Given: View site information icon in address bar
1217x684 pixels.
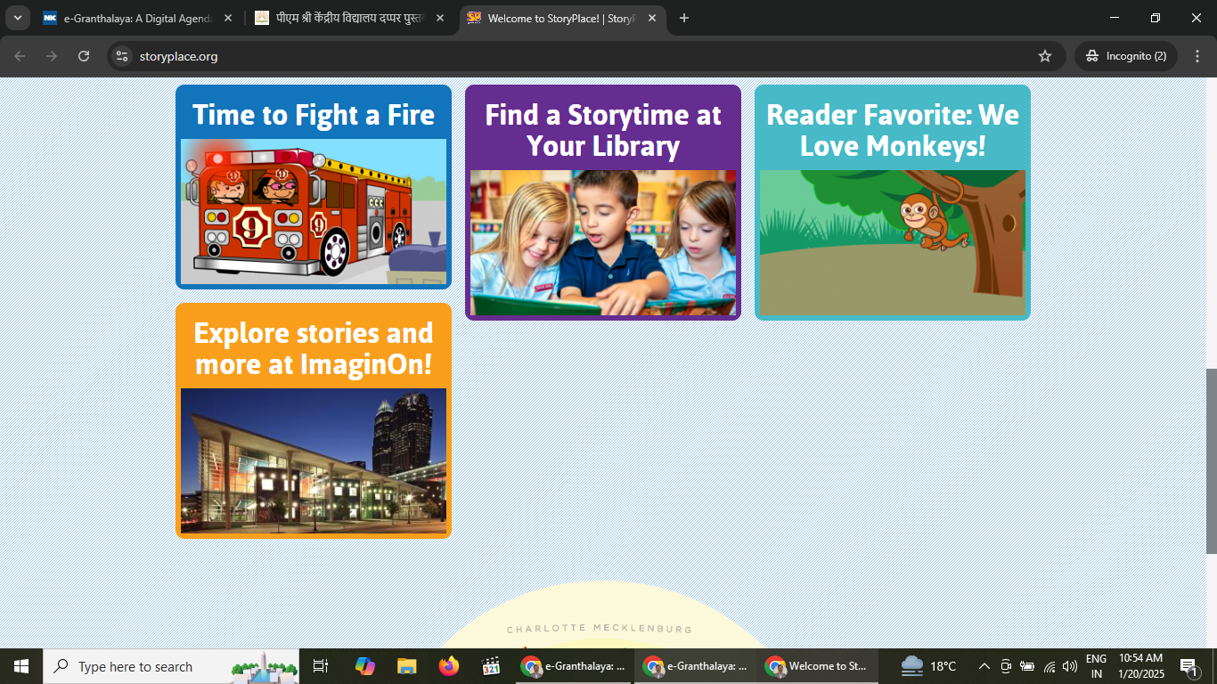Looking at the screenshot, I should (122, 56).
